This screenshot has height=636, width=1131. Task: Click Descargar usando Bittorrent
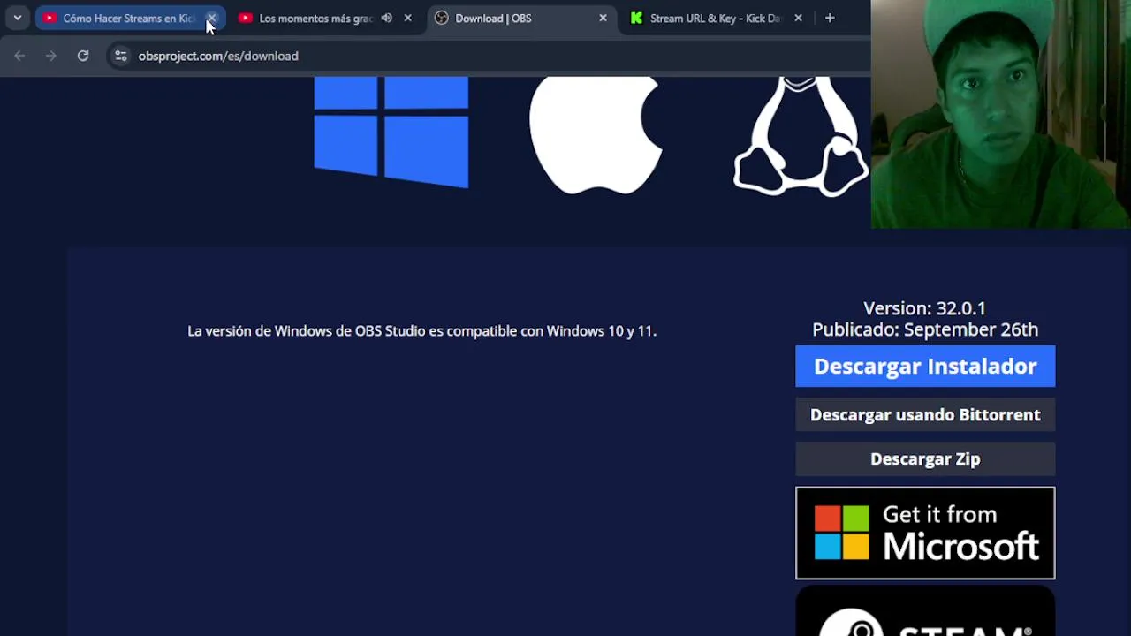pyautogui.click(x=925, y=415)
